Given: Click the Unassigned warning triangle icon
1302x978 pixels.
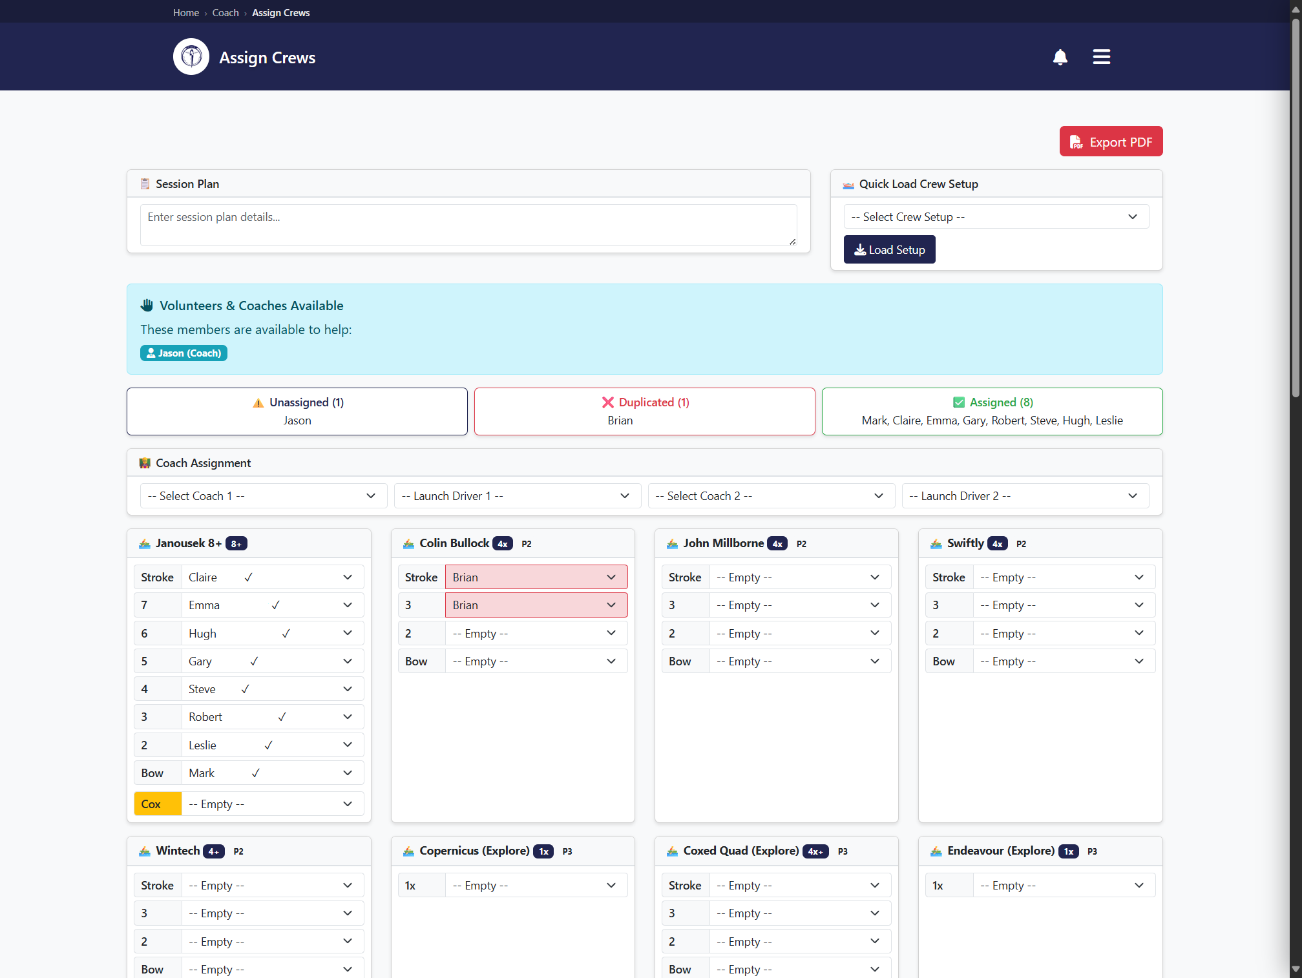Looking at the screenshot, I should pyautogui.click(x=258, y=402).
